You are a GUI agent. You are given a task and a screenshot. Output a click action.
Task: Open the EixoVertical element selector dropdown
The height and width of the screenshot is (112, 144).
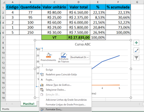[80, 57]
